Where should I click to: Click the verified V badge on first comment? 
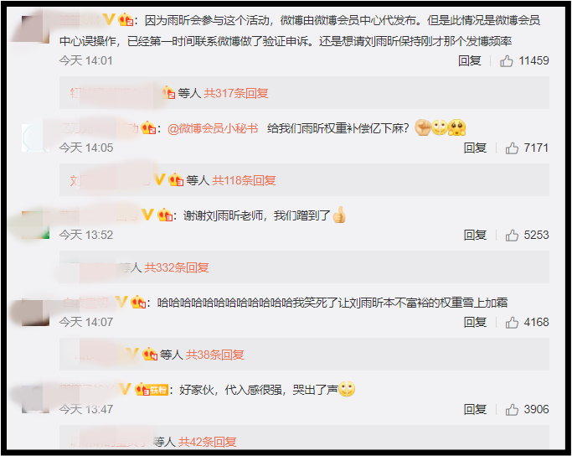109,19
